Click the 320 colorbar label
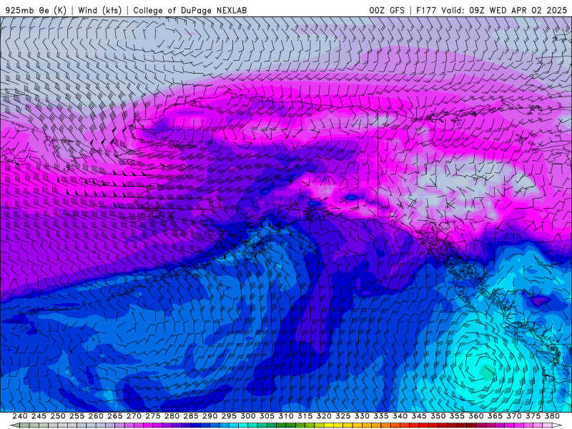 [x=324, y=416]
